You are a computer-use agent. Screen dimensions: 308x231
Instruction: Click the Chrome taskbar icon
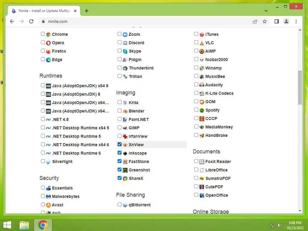click(43, 225)
